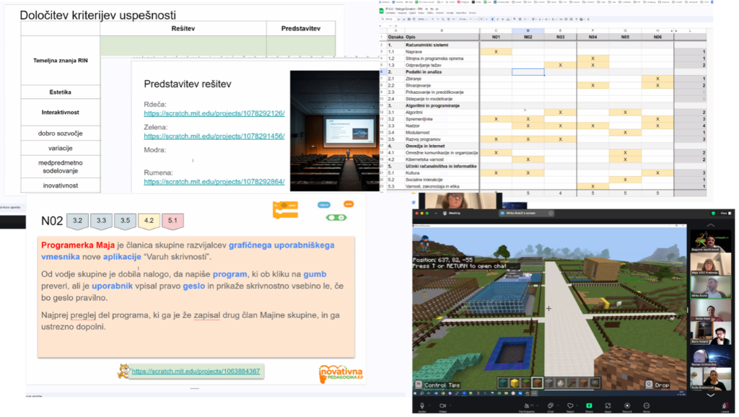Image resolution: width=739 pixels, height=417 pixels.
Task: Open the View dropdown in Zoom window
Action: (x=725, y=213)
